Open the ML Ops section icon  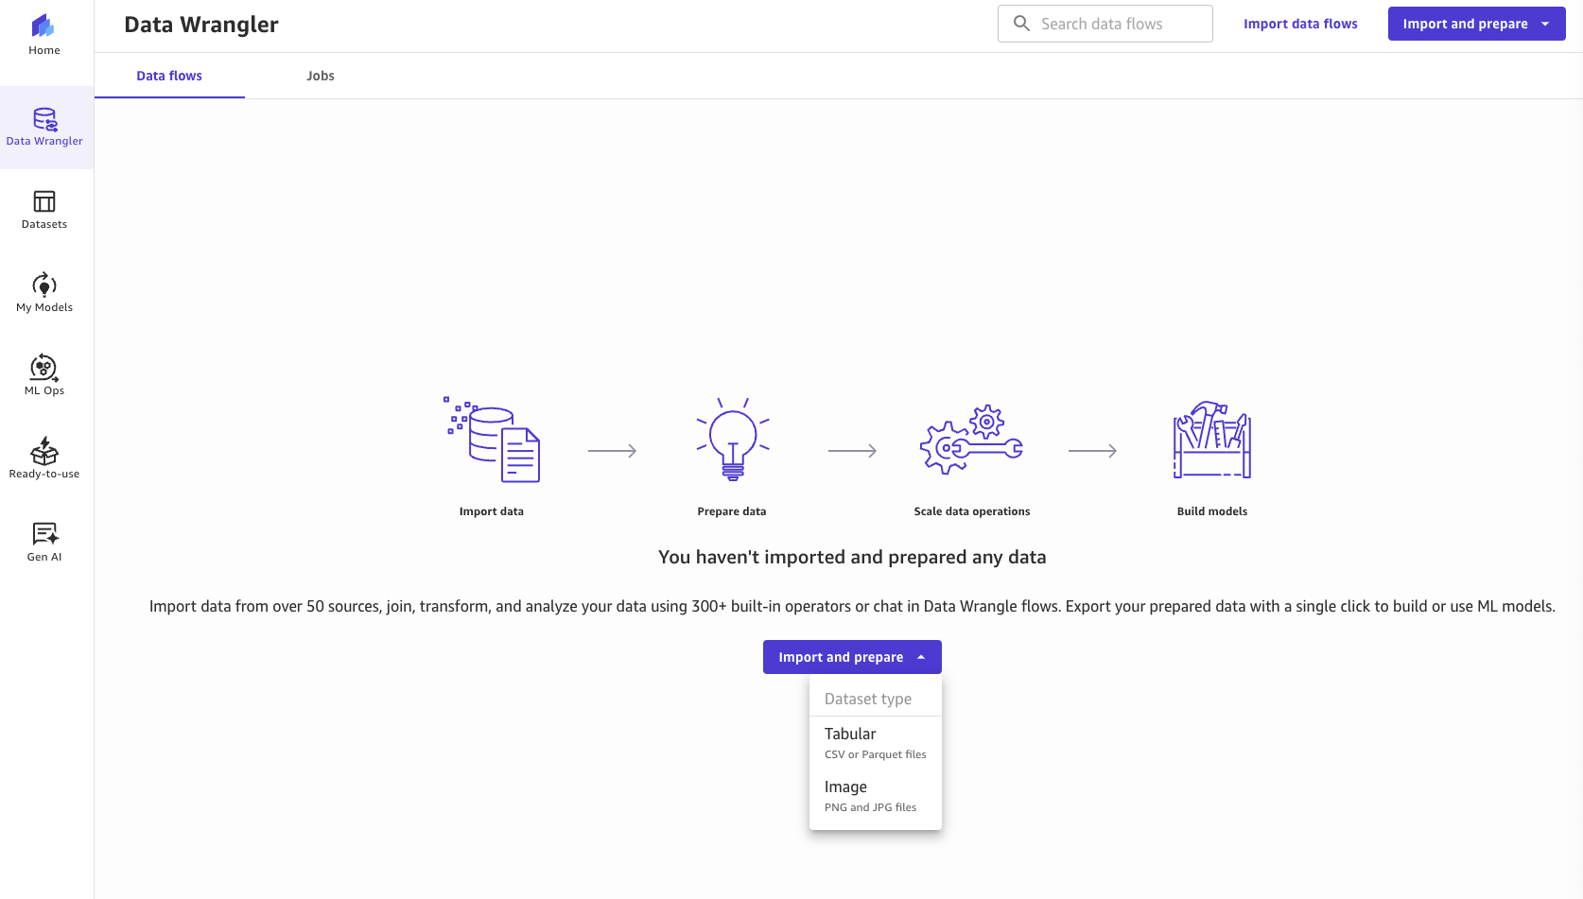coord(43,368)
